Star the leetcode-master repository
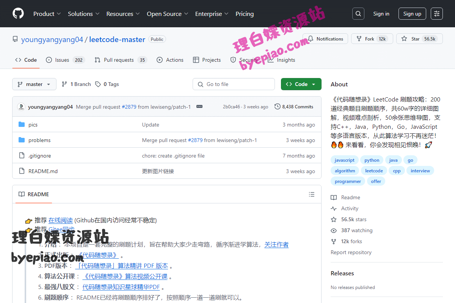This screenshot has height=303, width=455. point(419,39)
